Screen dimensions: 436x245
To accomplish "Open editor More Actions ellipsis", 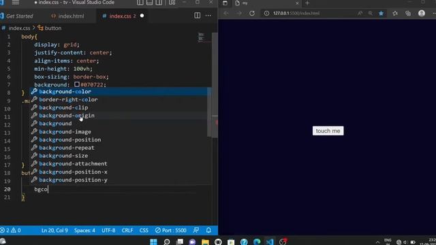I will [x=208, y=16].
